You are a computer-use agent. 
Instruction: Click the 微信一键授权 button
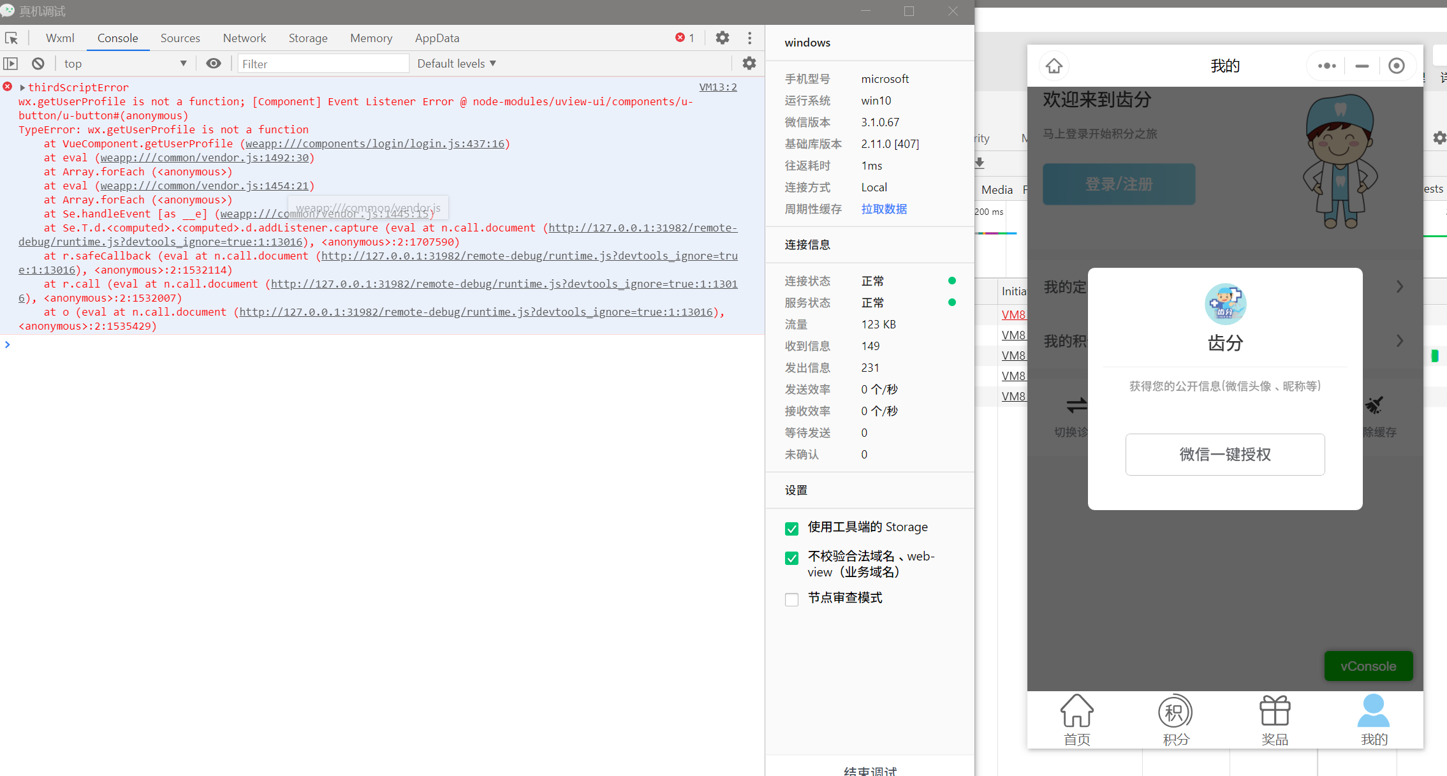tap(1224, 454)
